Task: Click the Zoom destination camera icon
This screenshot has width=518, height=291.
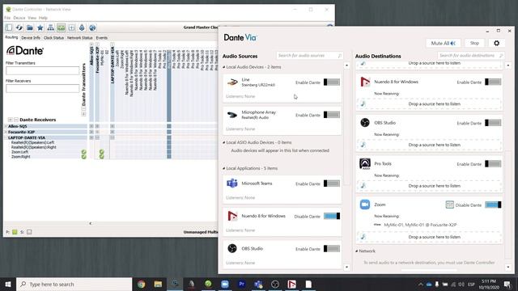Action: click(x=365, y=205)
